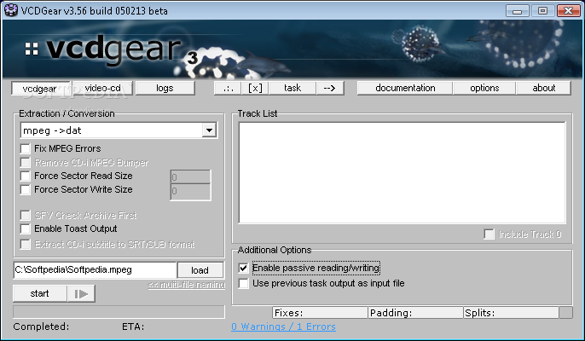Maximize the VCDGear window
Screen dimensions: 585x341
pyautogui.click(x=543, y=11)
